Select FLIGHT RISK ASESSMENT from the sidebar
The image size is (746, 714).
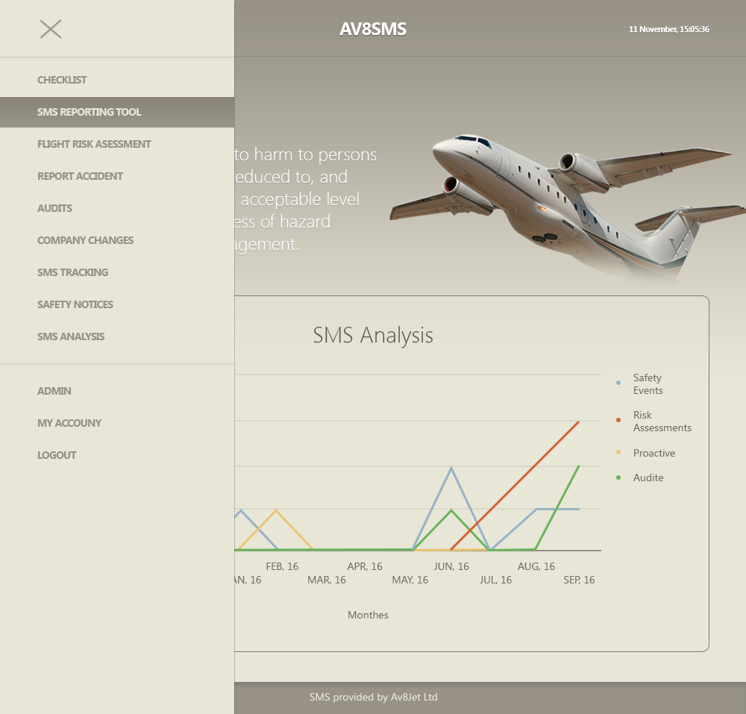tap(94, 144)
